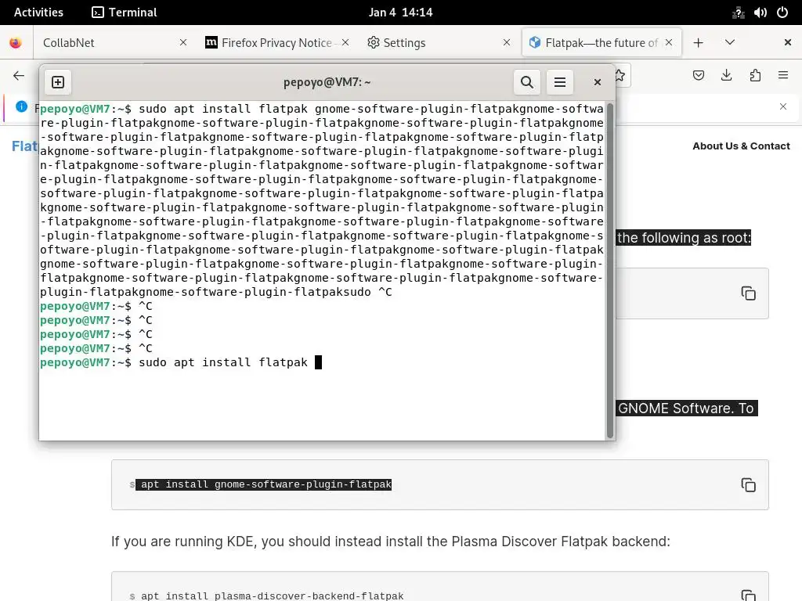Click the volume speaker icon in top bar
Image resolution: width=802 pixels, height=601 pixels.
point(760,13)
